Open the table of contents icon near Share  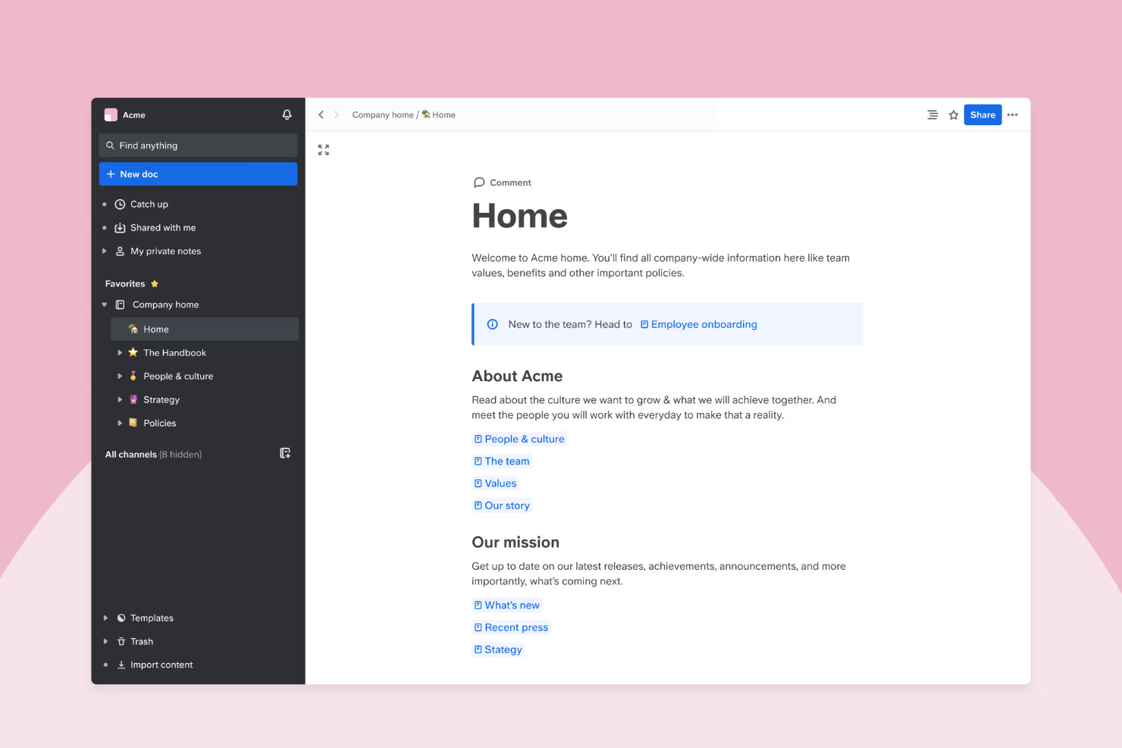click(932, 114)
